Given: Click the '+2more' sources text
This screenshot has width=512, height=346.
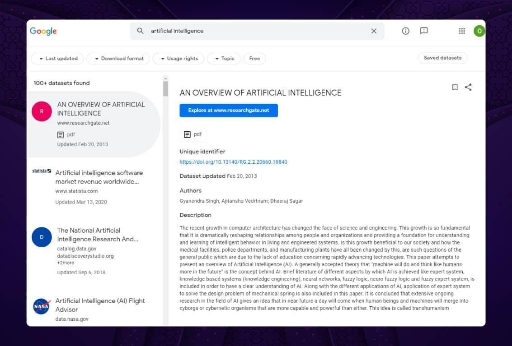Looking at the screenshot, I should pyautogui.click(x=66, y=263).
